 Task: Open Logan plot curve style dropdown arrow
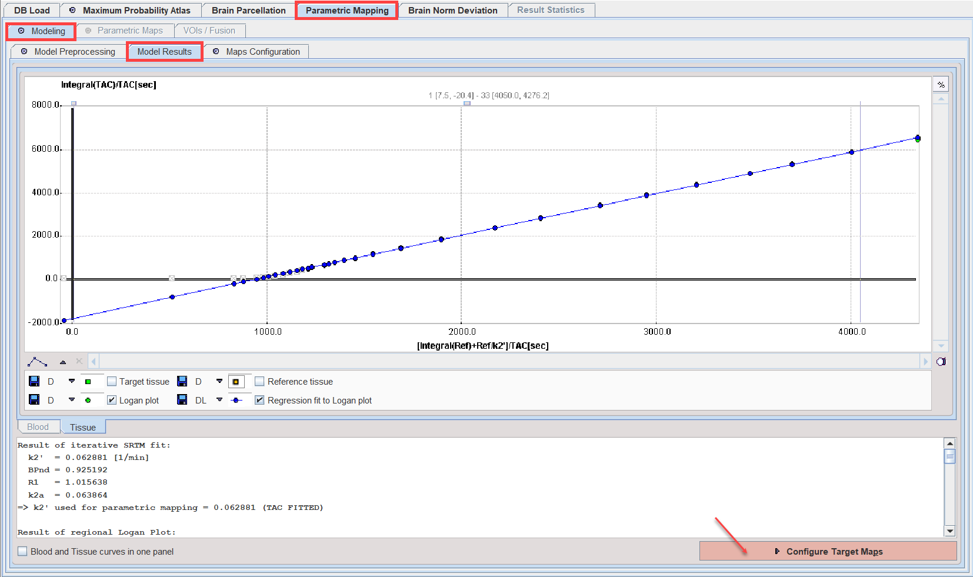click(x=72, y=400)
